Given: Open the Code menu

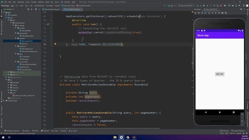Looking at the screenshot, I should (x=28, y=2).
